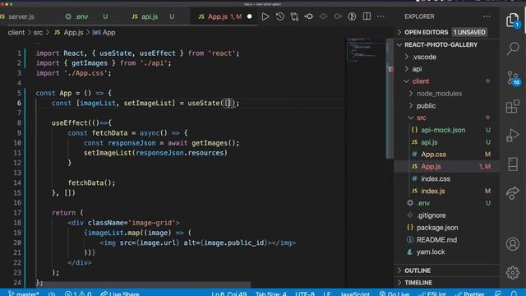Expand the Open Editors section
The height and width of the screenshot is (296, 526).
[446, 32]
